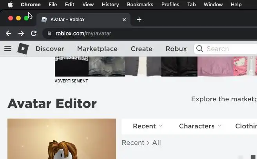Image resolution: width=257 pixels, height=159 pixels.
Task: View site security lock information
Action: pyautogui.click(x=49, y=33)
